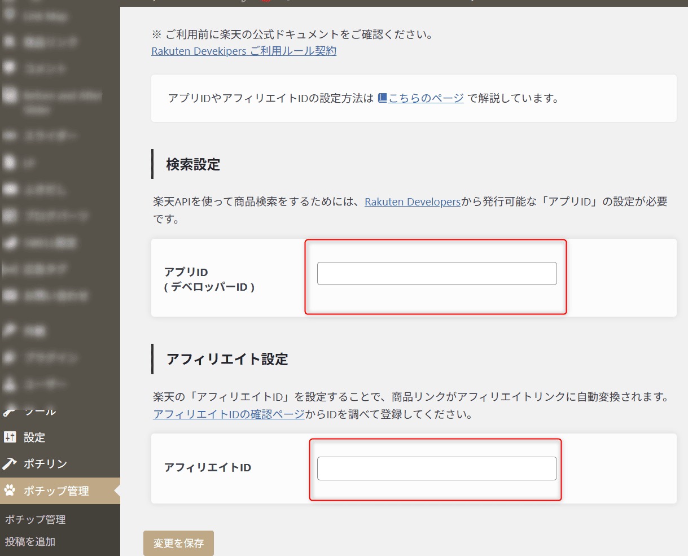The height and width of the screenshot is (556, 688).
Task: Open Rakuten Developers link in 検索設定 description
Action: (x=412, y=202)
